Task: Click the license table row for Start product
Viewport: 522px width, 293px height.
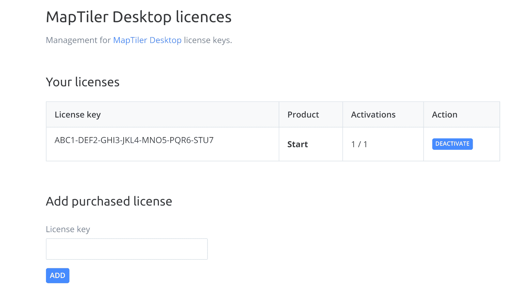Action: pyautogui.click(x=196, y=144)
